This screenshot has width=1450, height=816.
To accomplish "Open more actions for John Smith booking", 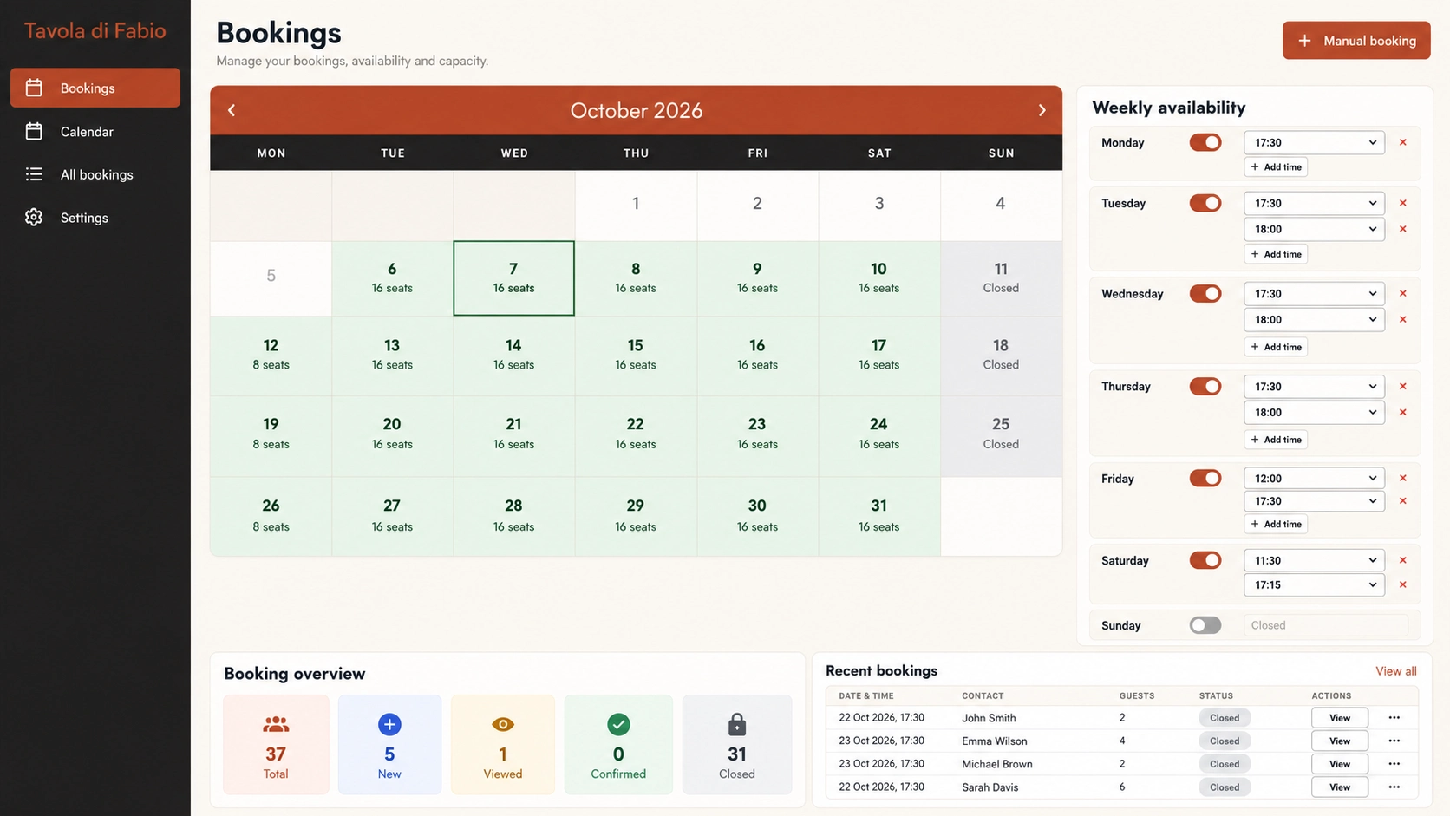I will [1394, 717].
